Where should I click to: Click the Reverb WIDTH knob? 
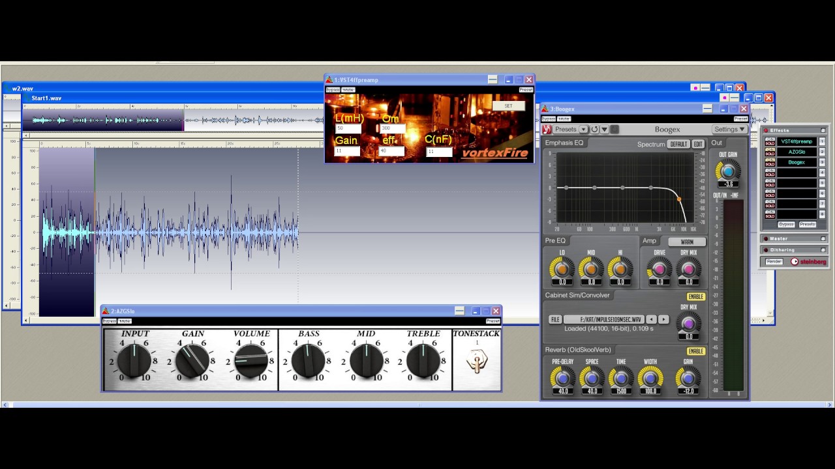[x=650, y=377]
